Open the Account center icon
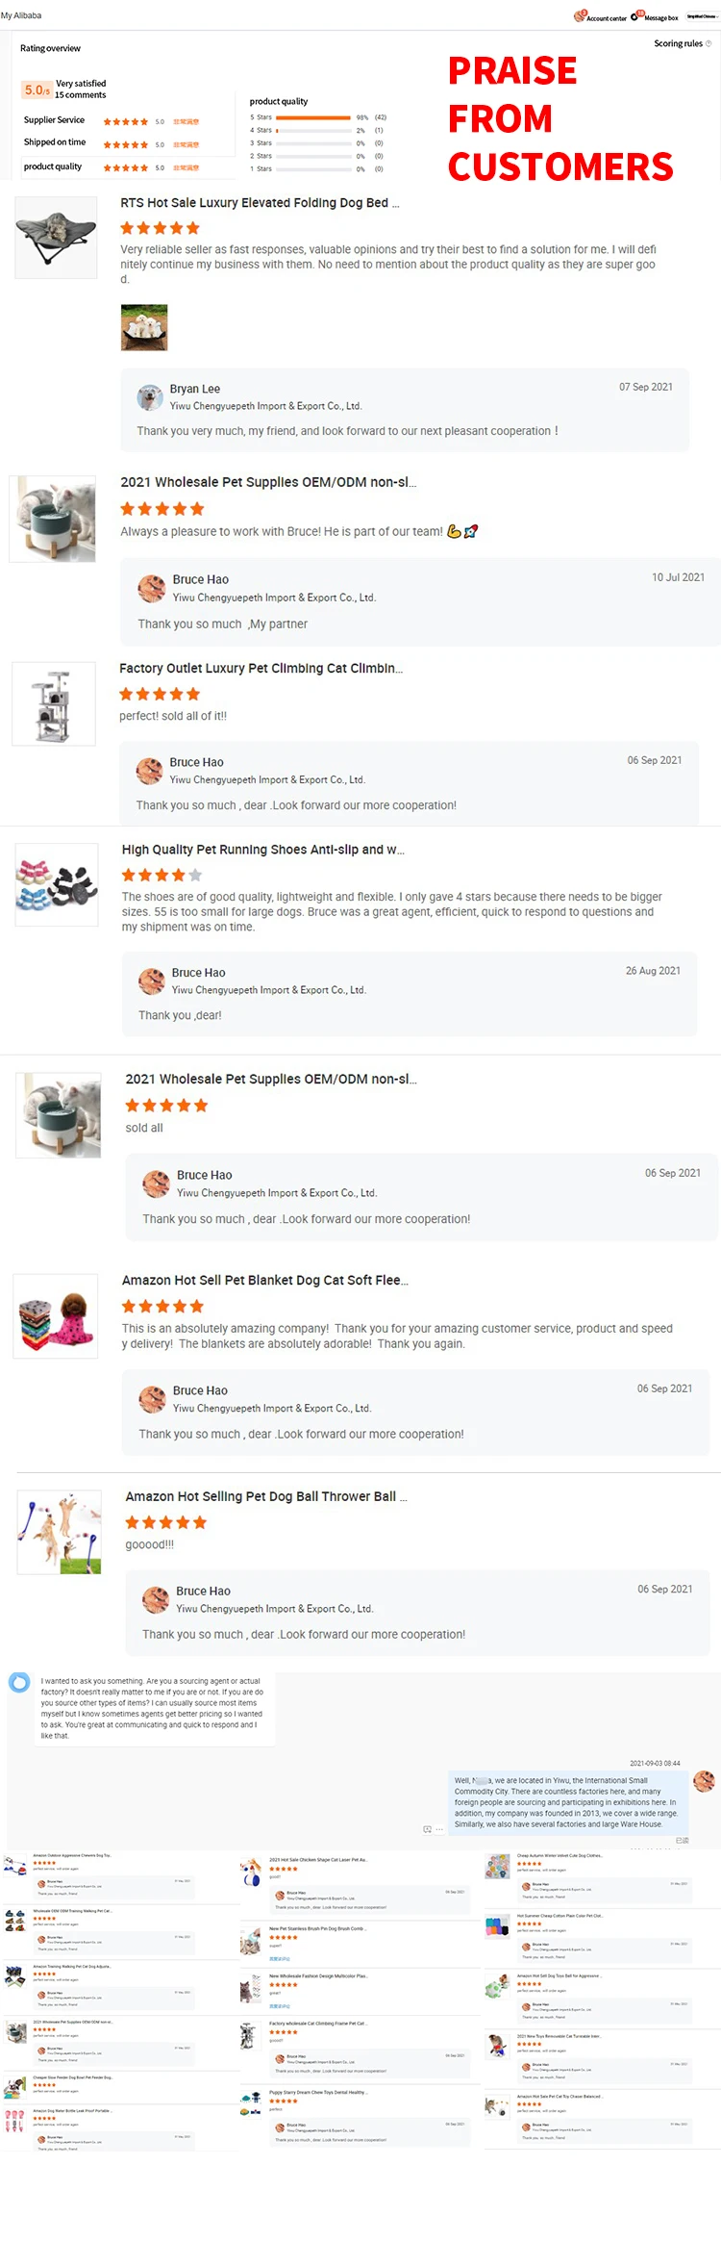Image resolution: width=721 pixels, height=2267 pixels. coord(581,16)
